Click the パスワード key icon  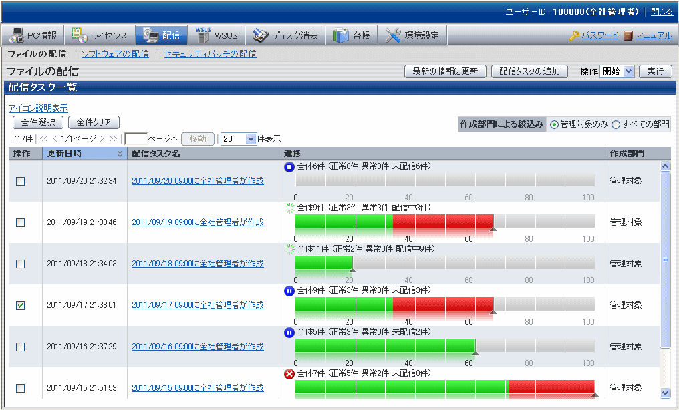(x=573, y=36)
